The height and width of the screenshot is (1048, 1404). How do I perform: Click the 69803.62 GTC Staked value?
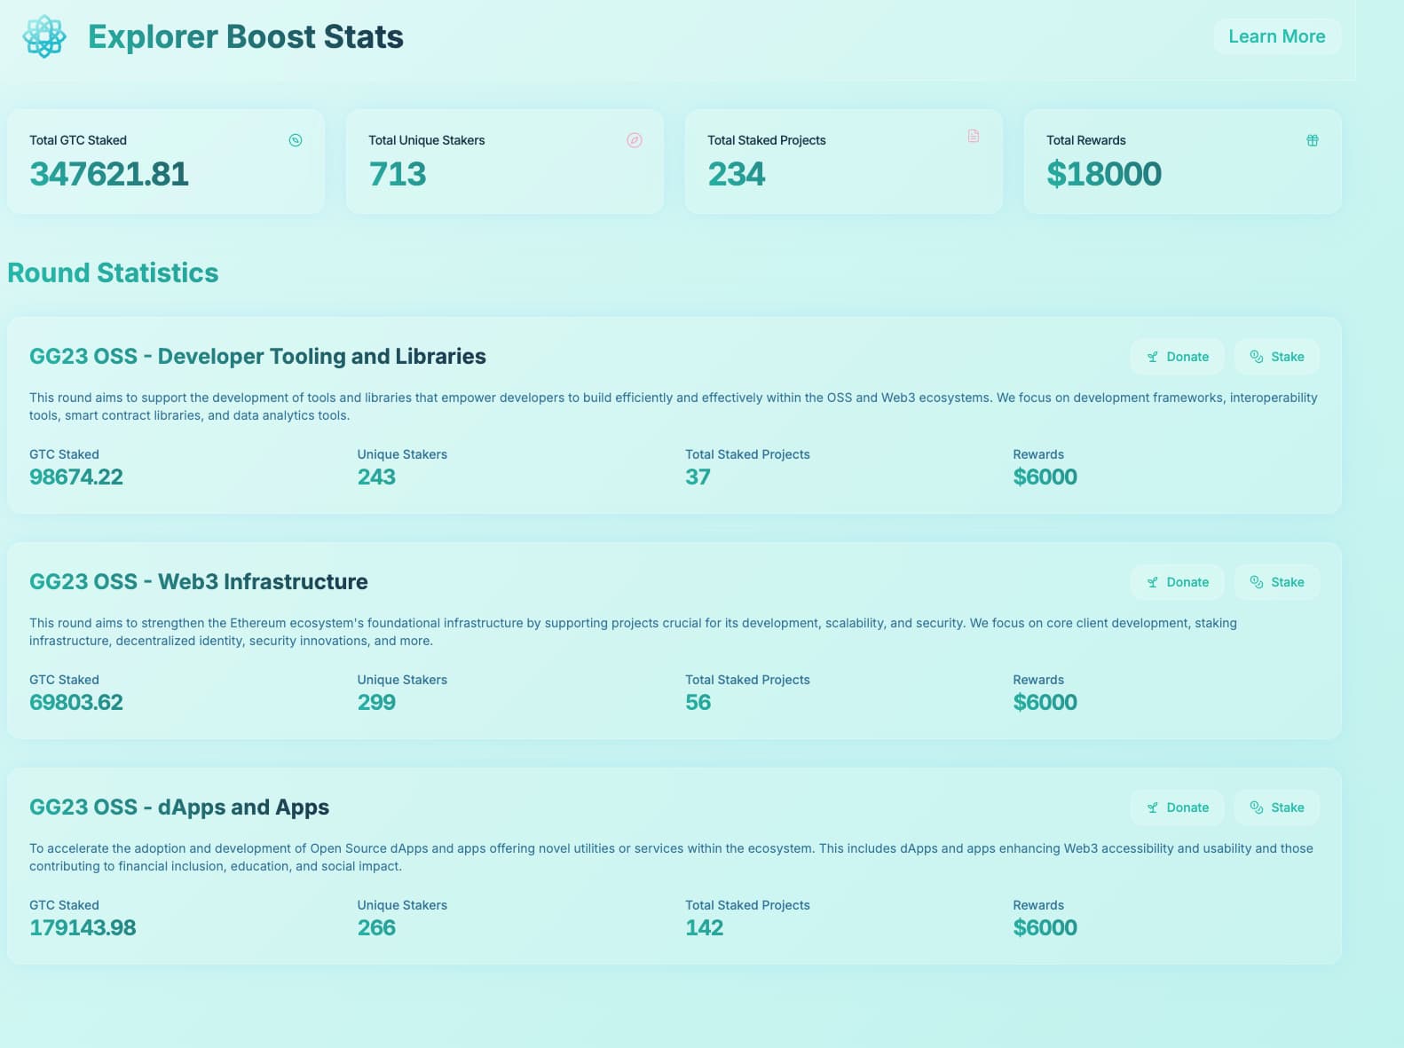[x=76, y=702]
